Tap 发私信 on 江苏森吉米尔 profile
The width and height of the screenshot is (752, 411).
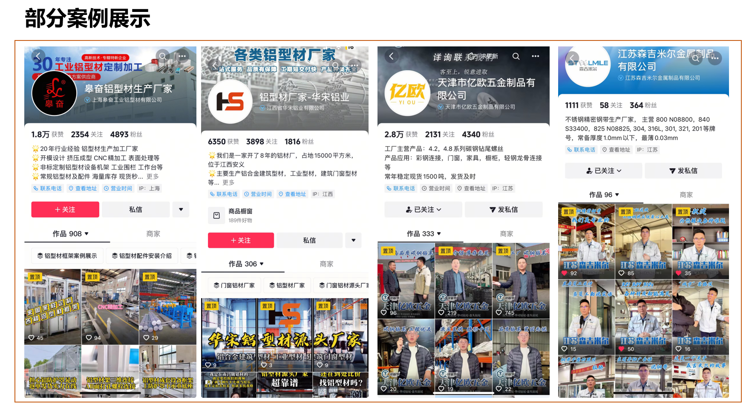pos(683,171)
